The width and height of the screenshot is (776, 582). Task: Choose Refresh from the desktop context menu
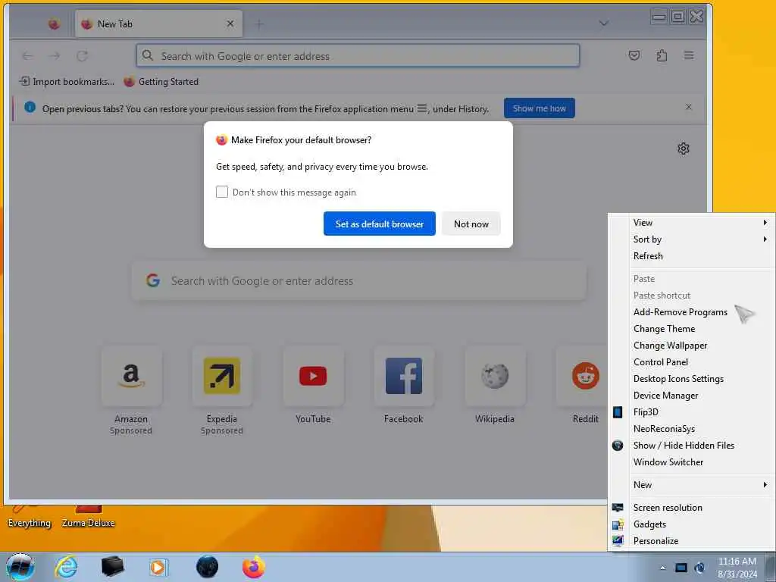(x=691, y=256)
